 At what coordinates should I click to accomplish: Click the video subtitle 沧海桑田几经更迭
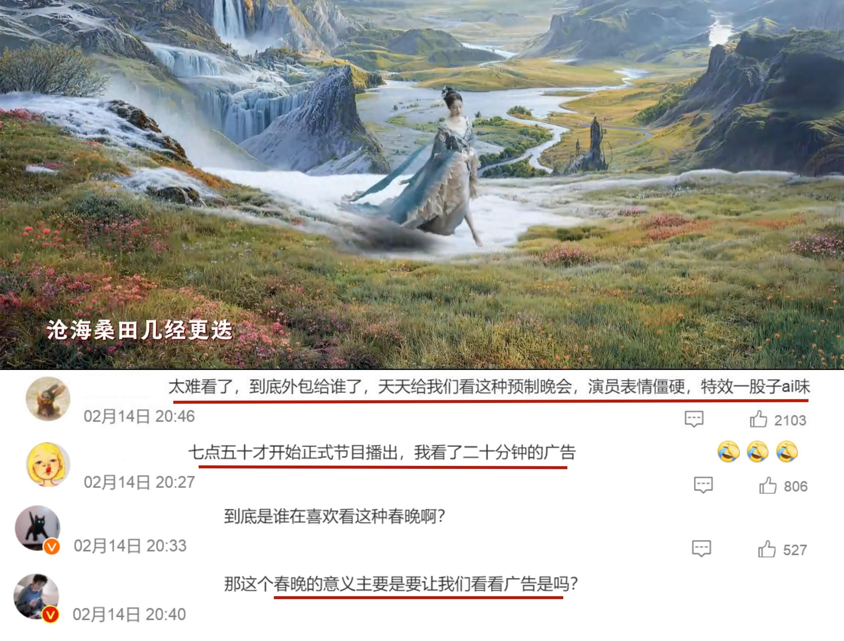(140, 330)
